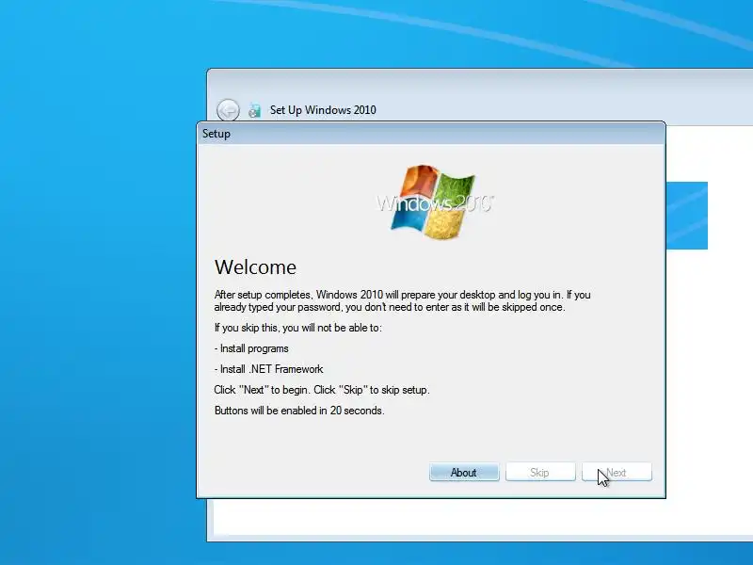Click the Set Up Windows 2010 wizard icon
Viewport: 753px width, 565px height.
coord(254,110)
